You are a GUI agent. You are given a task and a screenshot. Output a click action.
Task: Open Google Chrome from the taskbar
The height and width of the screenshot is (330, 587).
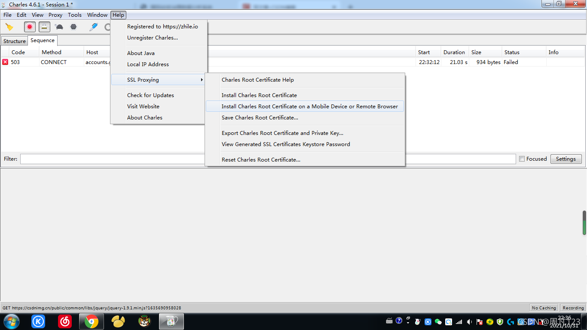pos(92,321)
